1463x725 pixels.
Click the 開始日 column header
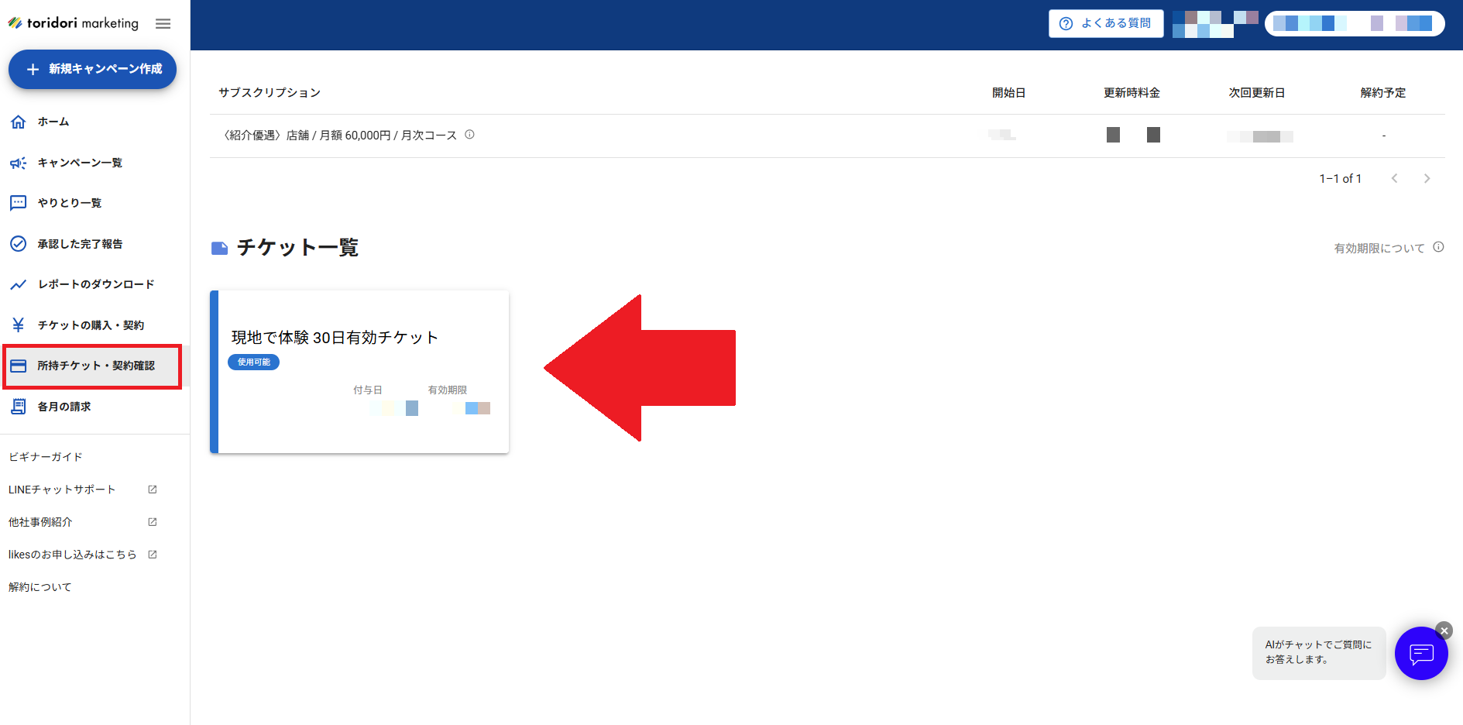point(1009,93)
